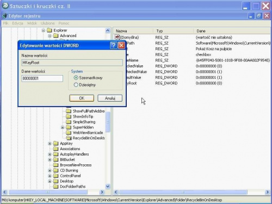Select the ShowInfoTip folder icon
272x204 pixels.
tap(69, 116)
